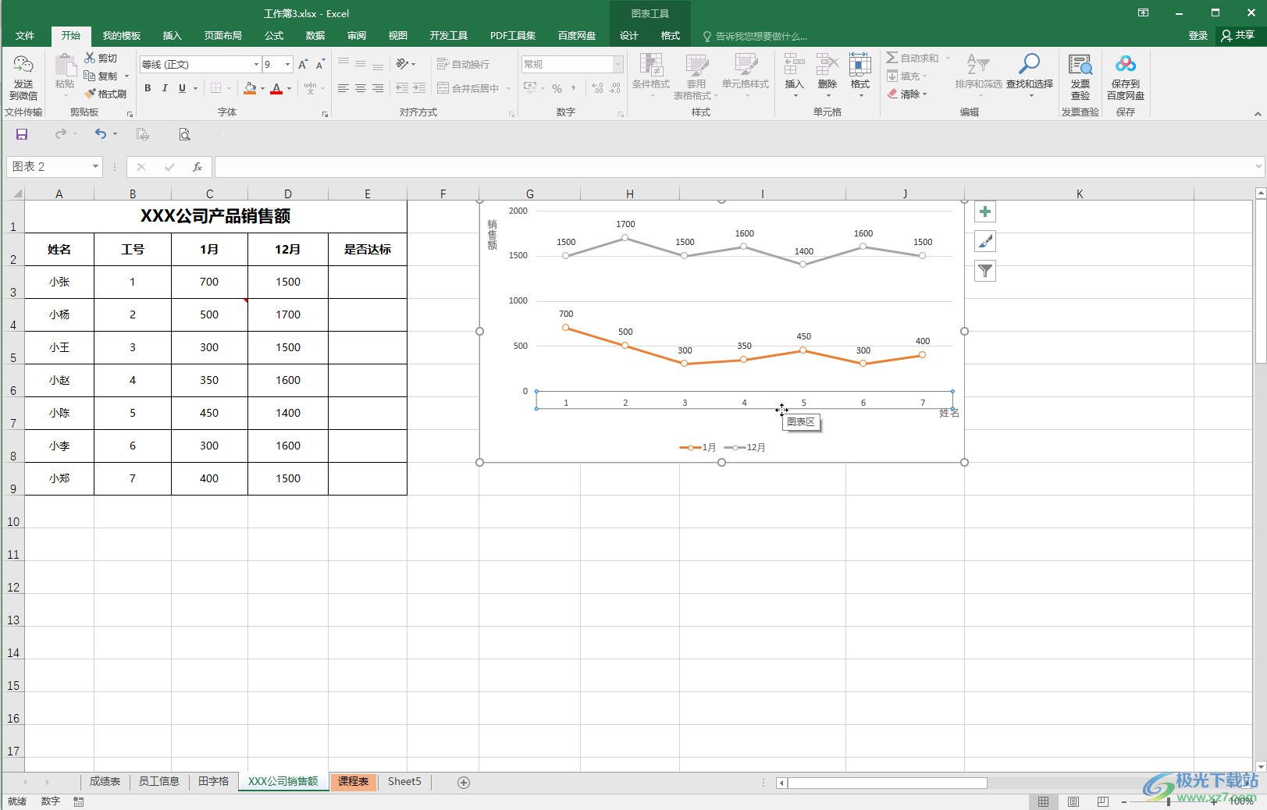
Task: Click the Login (登录) button
Action: [1198, 36]
